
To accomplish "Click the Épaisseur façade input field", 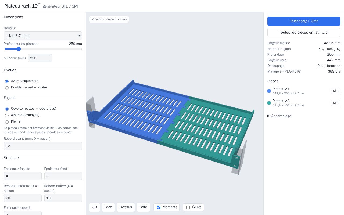I will point(23,176).
